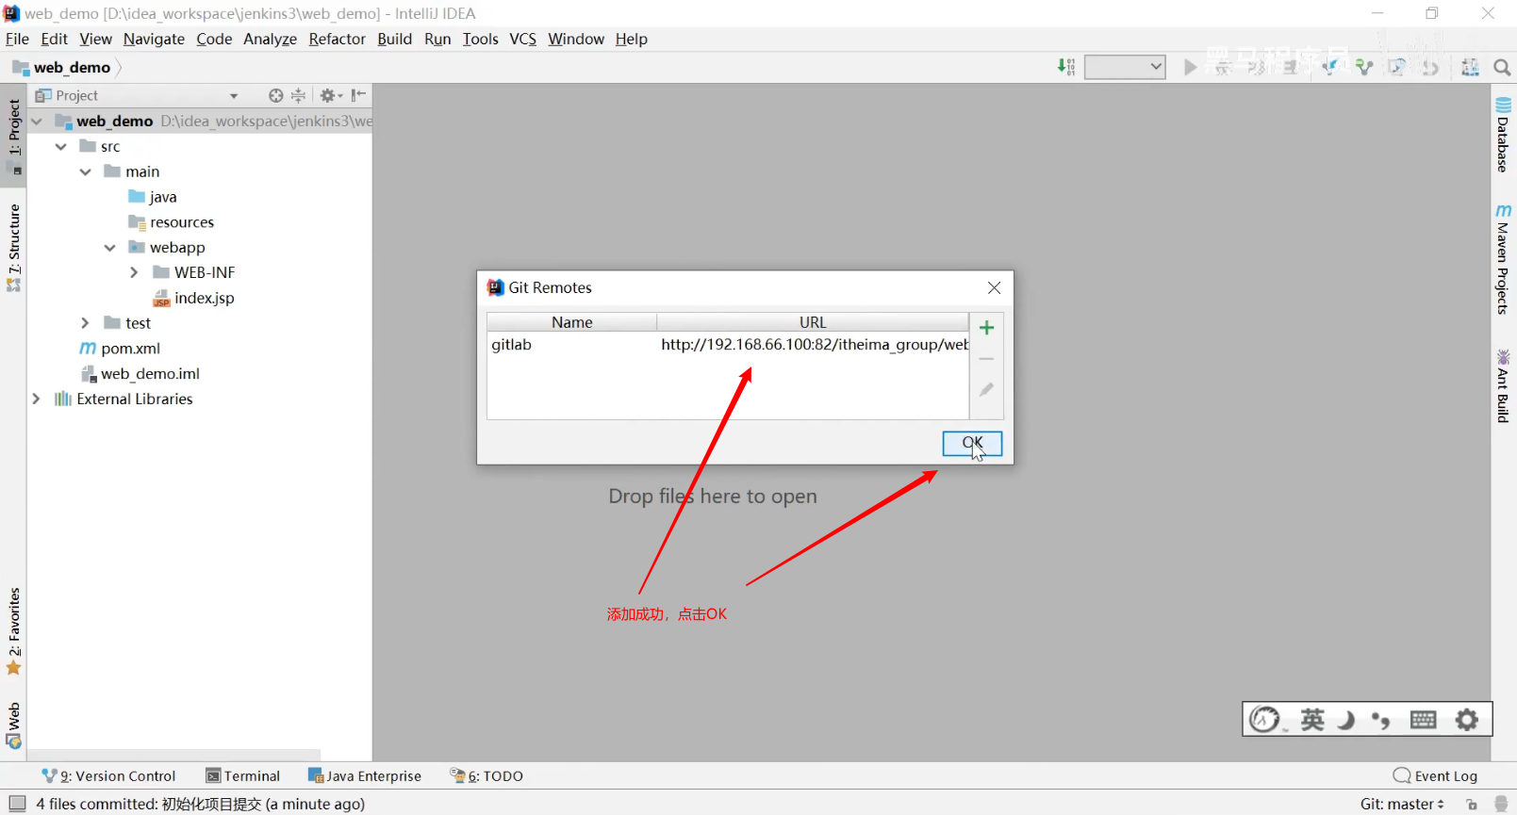The height and width of the screenshot is (815, 1517).
Task: Open the Refactor menu
Action: (x=337, y=39)
